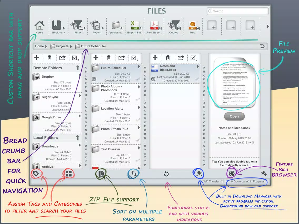Launch the built-in browser globe icon
The image size is (299, 224).
[x=232, y=174]
